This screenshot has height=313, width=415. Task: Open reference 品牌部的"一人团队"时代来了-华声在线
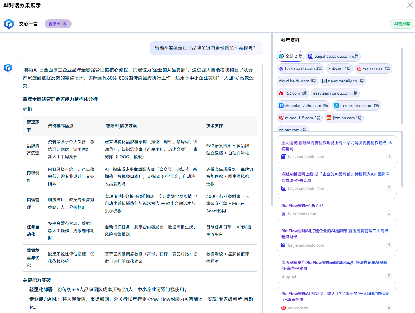click(x=337, y=300)
